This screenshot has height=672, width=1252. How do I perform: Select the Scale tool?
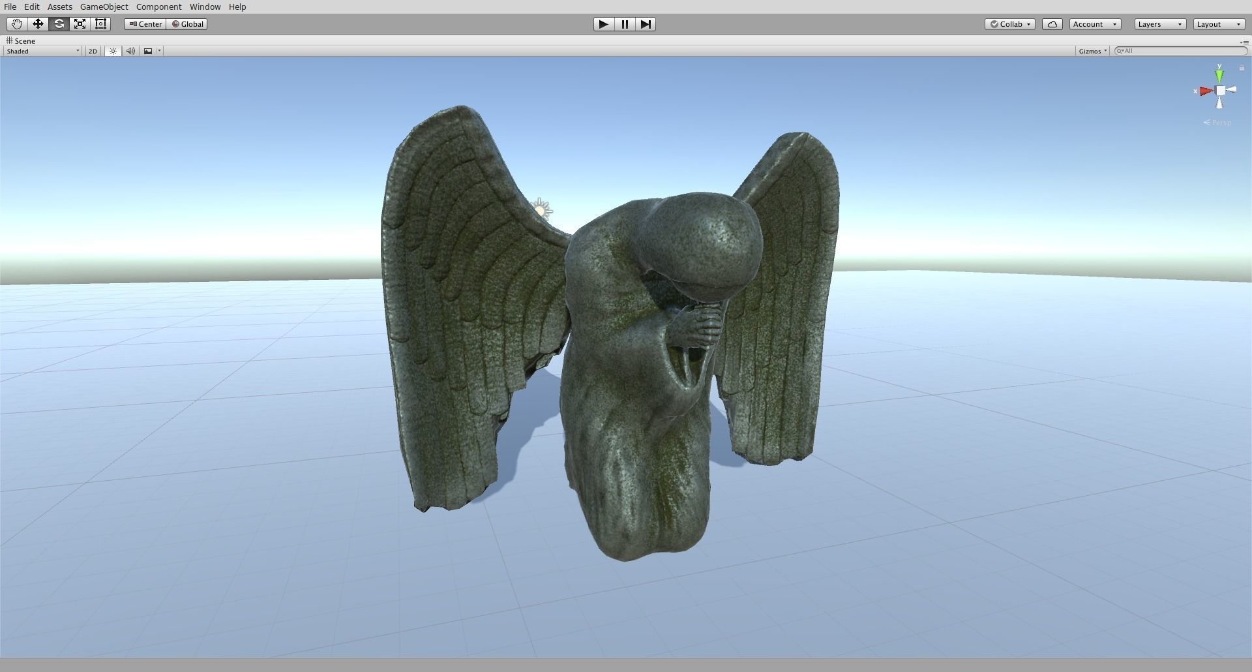click(x=80, y=24)
